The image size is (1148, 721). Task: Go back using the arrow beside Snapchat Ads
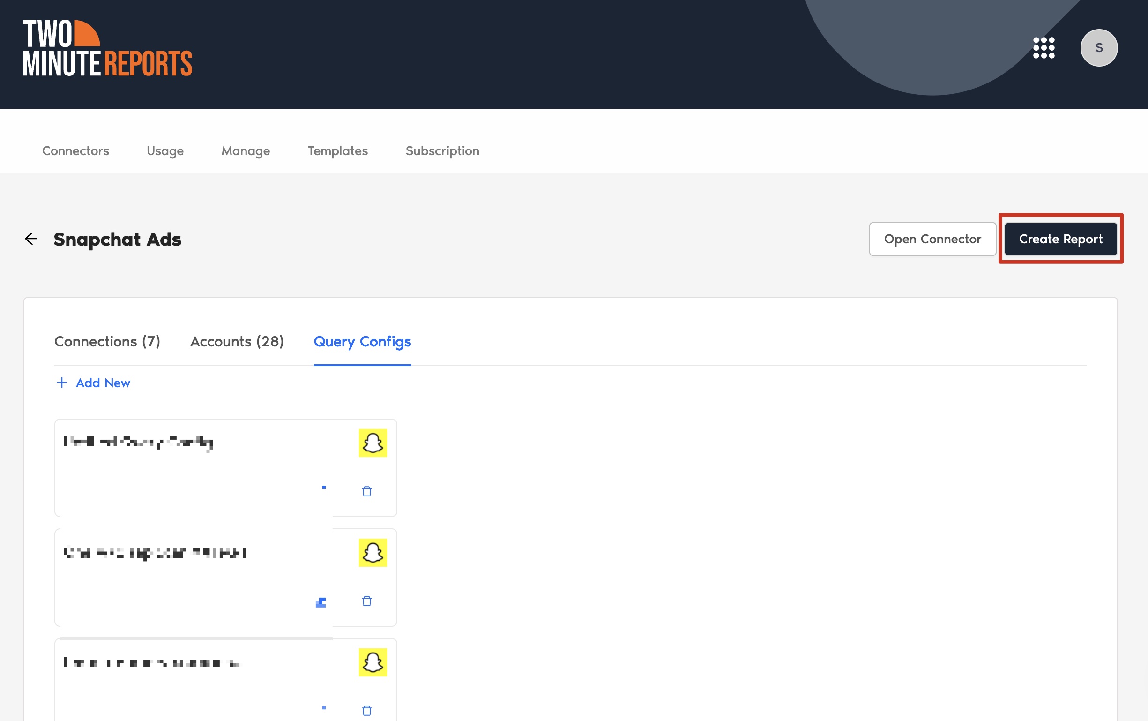pyautogui.click(x=31, y=239)
